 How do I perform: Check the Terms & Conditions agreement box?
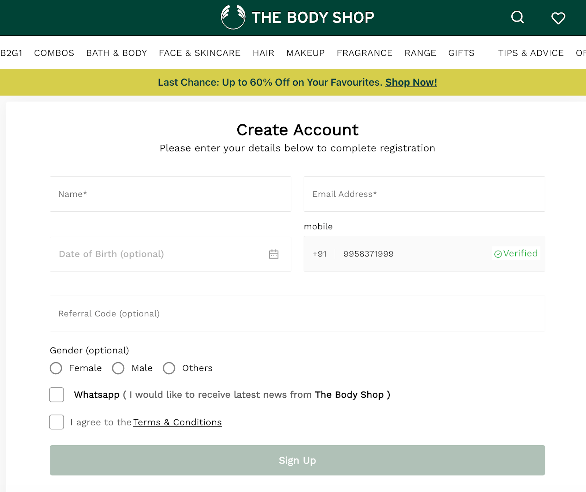(56, 422)
